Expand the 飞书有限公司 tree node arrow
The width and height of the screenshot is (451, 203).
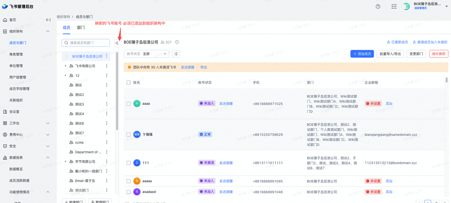pyautogui.click(x=66, y=66)
